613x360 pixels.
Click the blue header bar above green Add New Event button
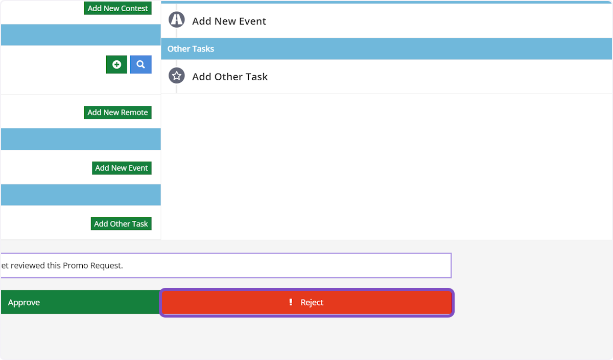(x=81, y=139)
